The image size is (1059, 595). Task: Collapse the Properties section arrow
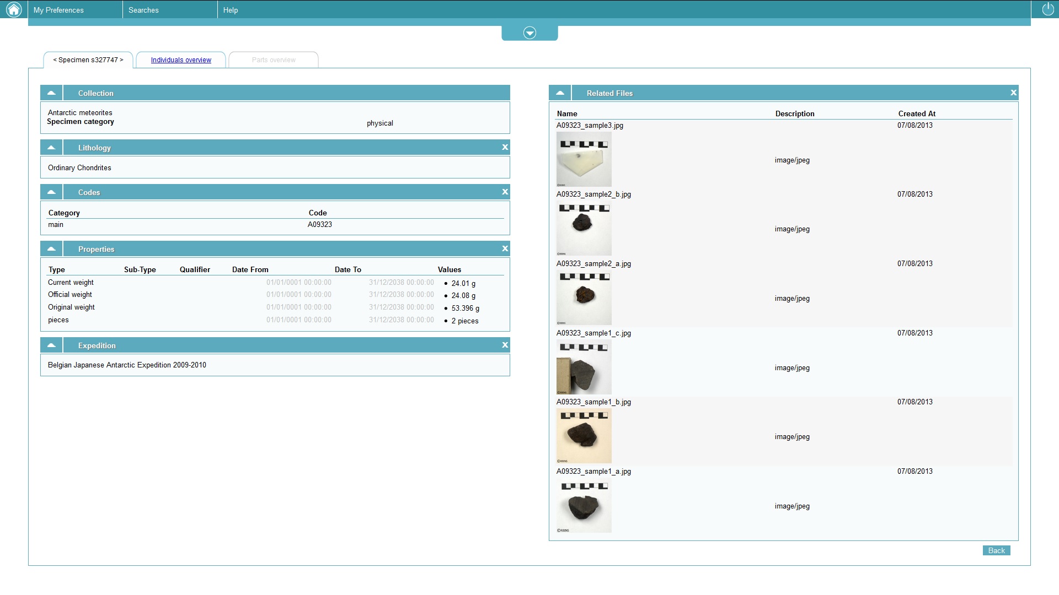pyautogui.click(x=51, y=249)
